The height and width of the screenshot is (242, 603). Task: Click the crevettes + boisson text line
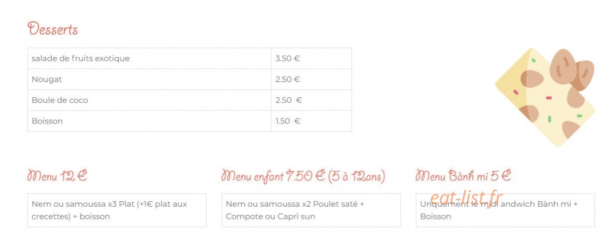(71, 216)
